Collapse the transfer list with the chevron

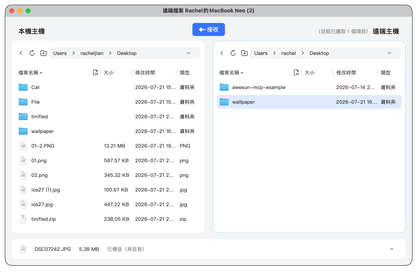coord(392,249)
